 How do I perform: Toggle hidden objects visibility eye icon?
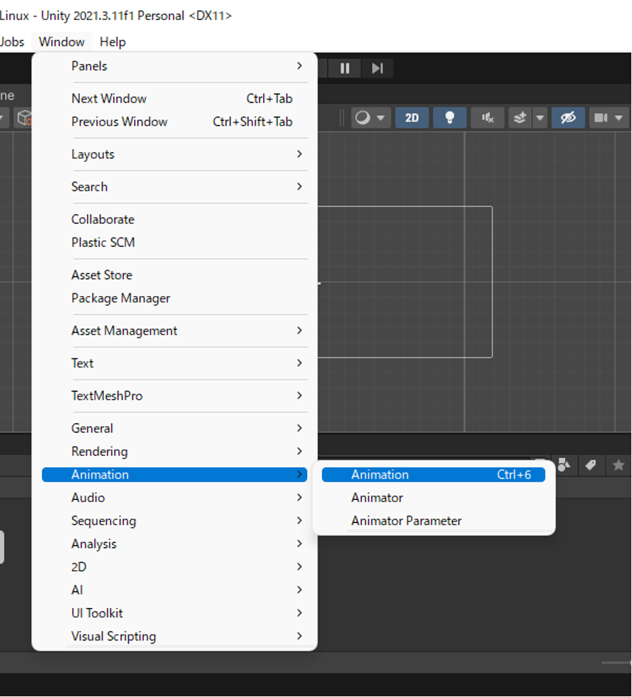pyautogui.click(x=568, y=118)
